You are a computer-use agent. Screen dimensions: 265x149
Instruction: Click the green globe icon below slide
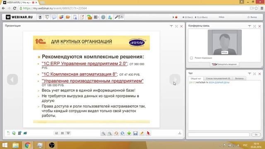(x=14, y=133)
